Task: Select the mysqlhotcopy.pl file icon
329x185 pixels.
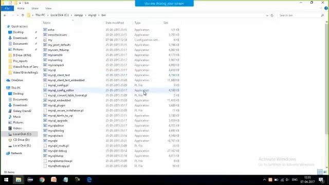Action: [x=45, y=166]
